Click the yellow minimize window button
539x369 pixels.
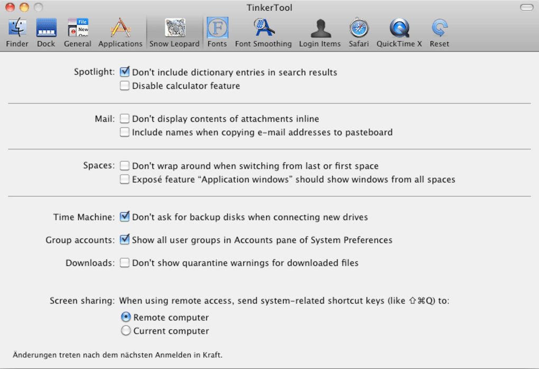(x=24, y=7)
